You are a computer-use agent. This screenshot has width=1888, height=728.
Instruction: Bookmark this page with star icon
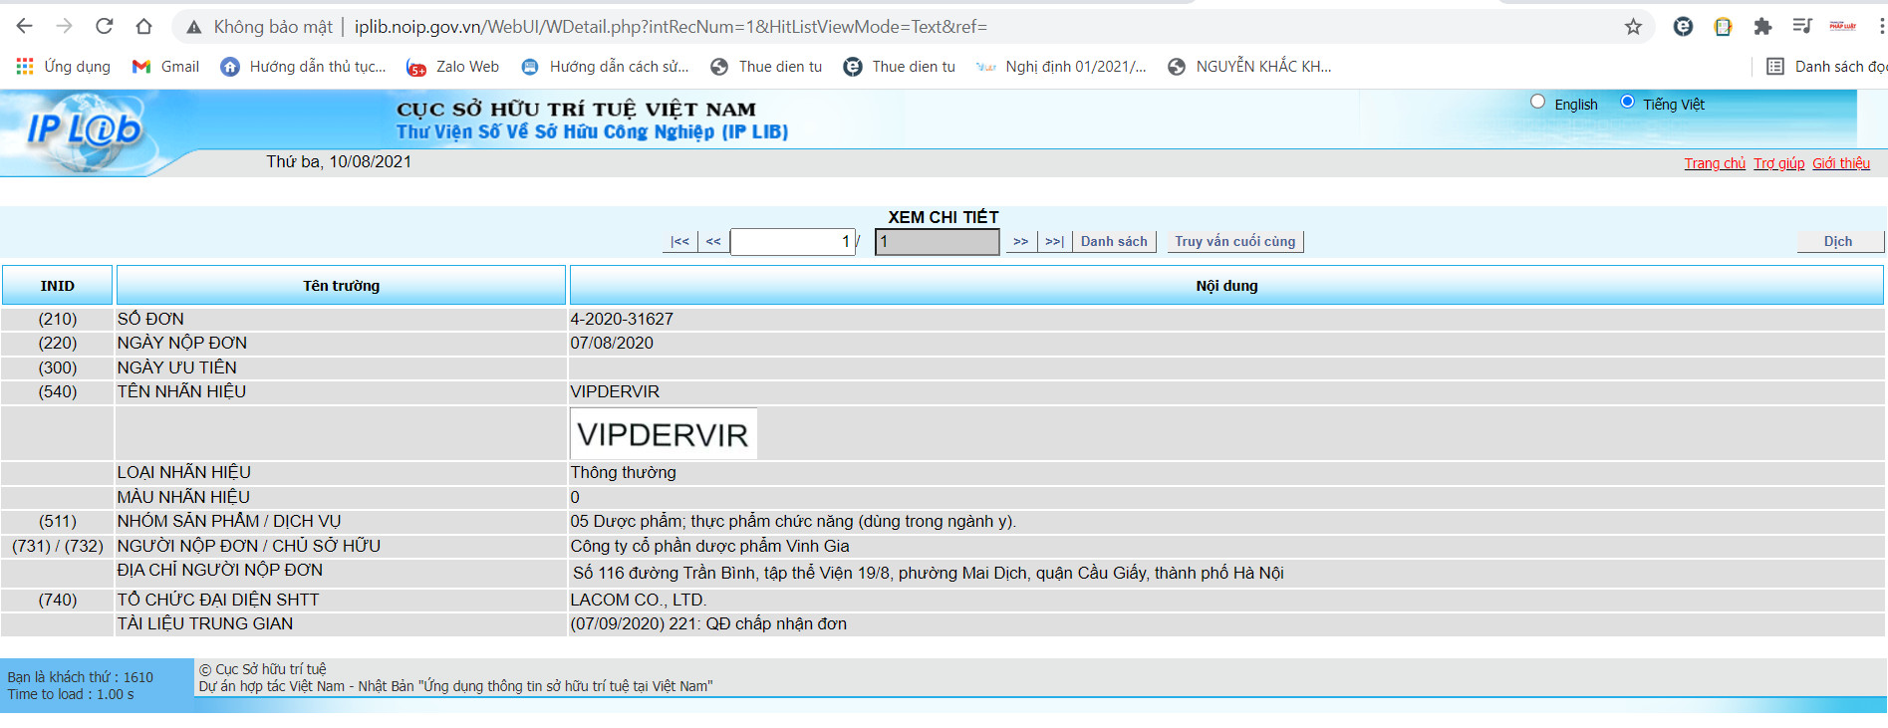point(1633,27)
